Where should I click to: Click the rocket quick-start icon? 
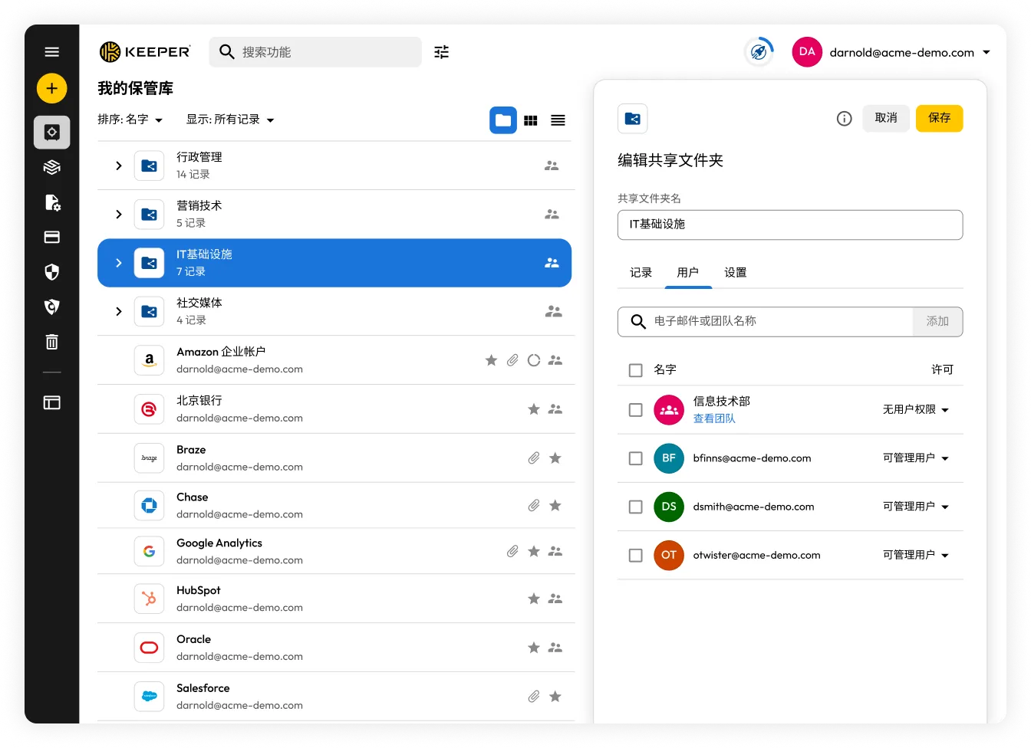tap(759, 52)
